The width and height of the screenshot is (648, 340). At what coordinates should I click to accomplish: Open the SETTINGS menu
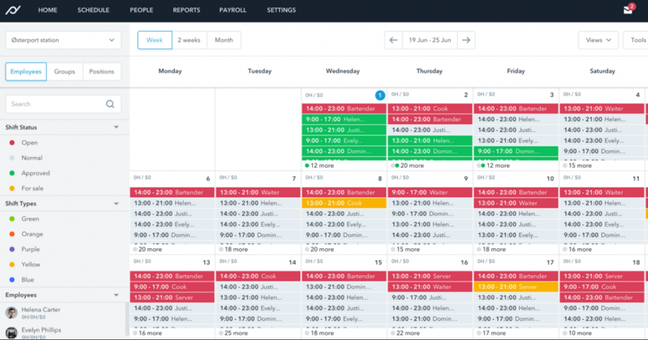click(281, 10)
